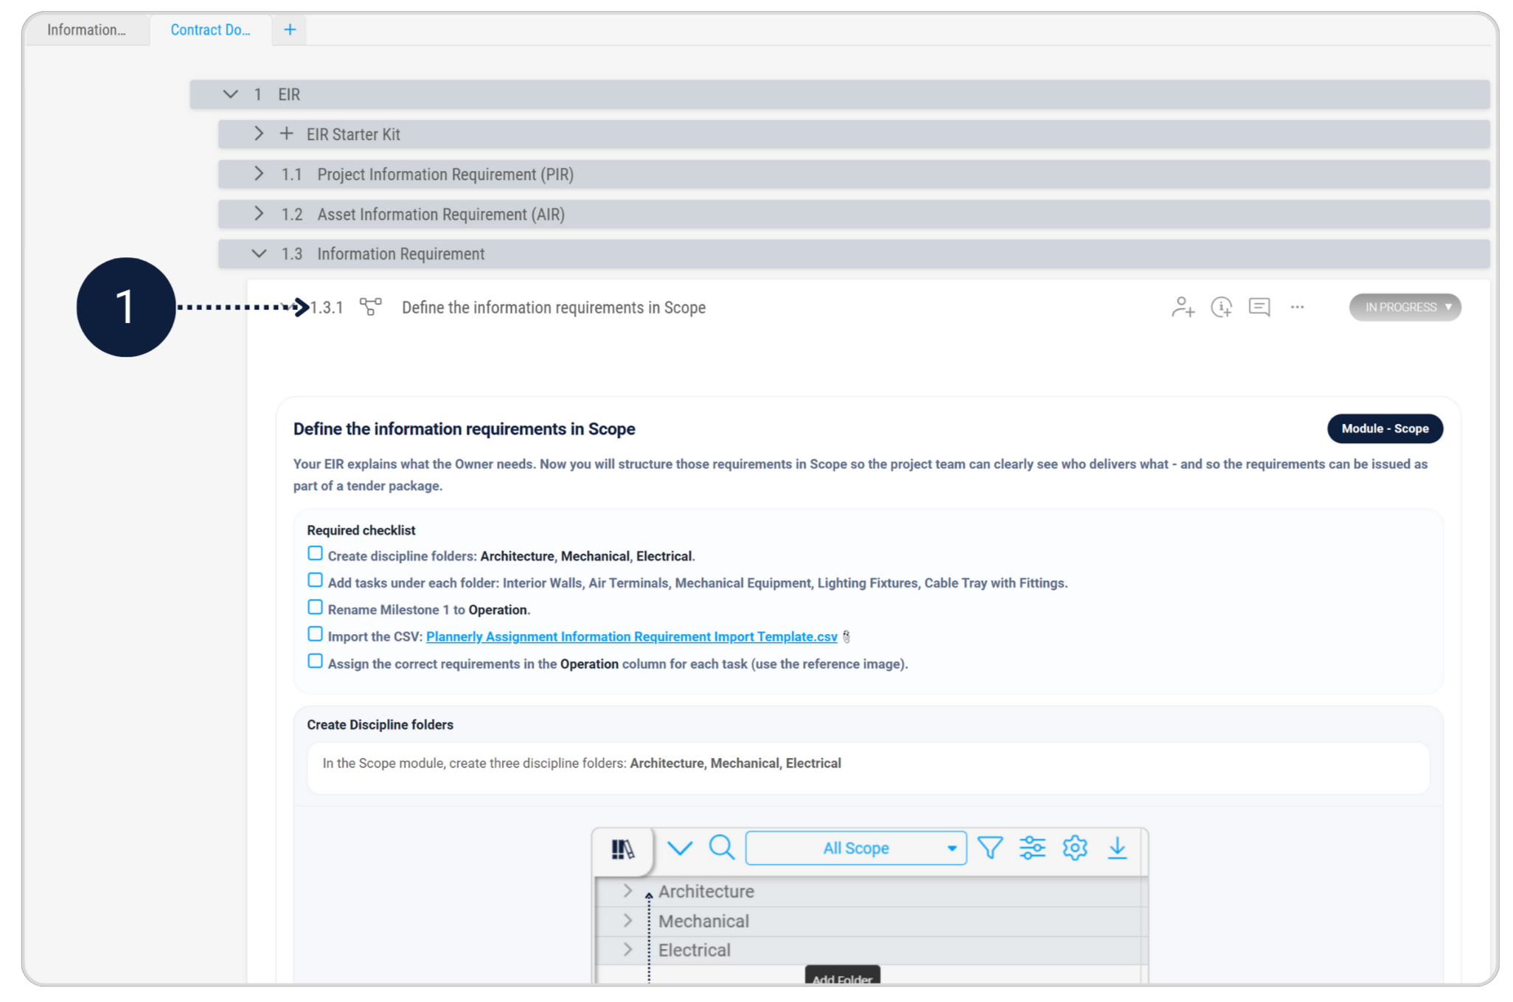Tick the Rename Milestone 1 to Operation checkbox
1513x1002 pixels.
pos(315,608)
